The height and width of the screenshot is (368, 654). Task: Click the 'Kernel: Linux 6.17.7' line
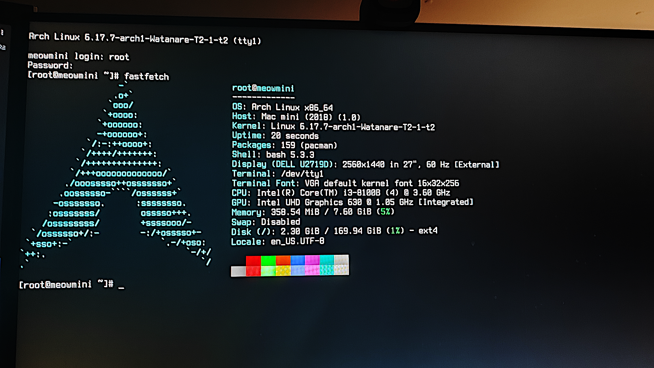coord(333,126)
